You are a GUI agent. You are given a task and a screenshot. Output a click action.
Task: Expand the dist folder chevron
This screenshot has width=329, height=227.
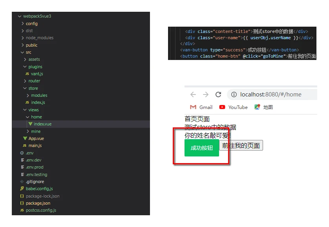pyautogui.click(x=22, y=31)
